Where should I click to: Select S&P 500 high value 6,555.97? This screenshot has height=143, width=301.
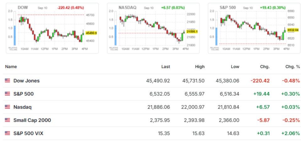point(194,94)
